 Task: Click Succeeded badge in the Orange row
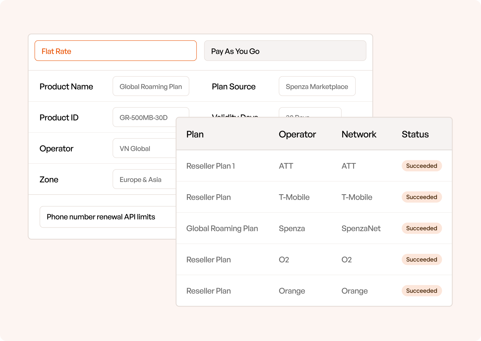click(x=421, y=291)
